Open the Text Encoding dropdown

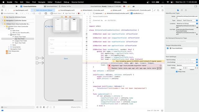pyautogui.click(x=187, y=59)
